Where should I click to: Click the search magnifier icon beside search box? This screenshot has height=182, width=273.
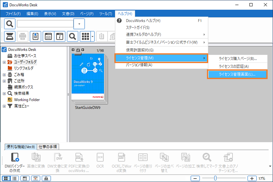[x=10, y=24]
